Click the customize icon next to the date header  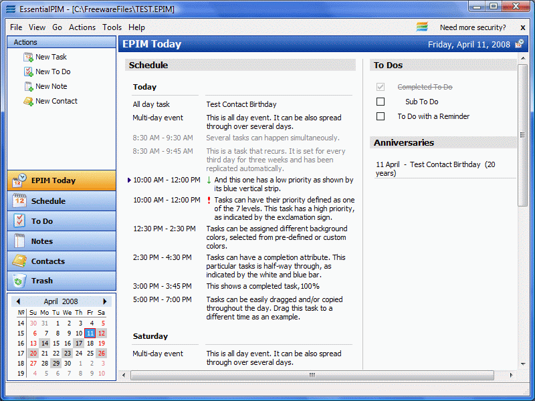click(519, 44)
